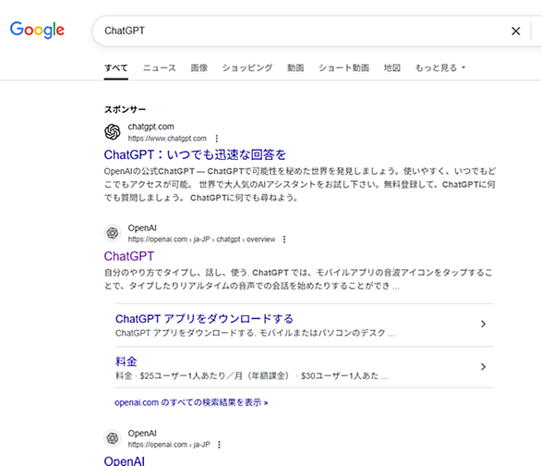
Task: Select the すべて tab
Action: pyautogui.click(x=116, y=67)
